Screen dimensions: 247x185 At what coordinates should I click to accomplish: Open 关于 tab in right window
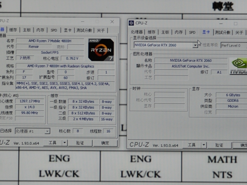pyautogui.click(x=239, y=33)
